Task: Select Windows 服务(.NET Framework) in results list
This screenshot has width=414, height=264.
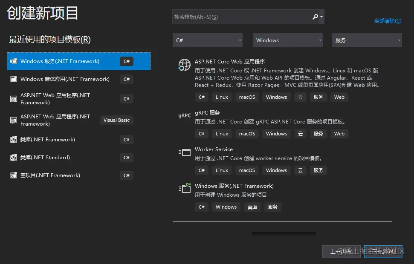Action: click(234, 186)
